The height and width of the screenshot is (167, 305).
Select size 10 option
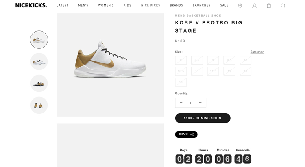click(245, 60)
